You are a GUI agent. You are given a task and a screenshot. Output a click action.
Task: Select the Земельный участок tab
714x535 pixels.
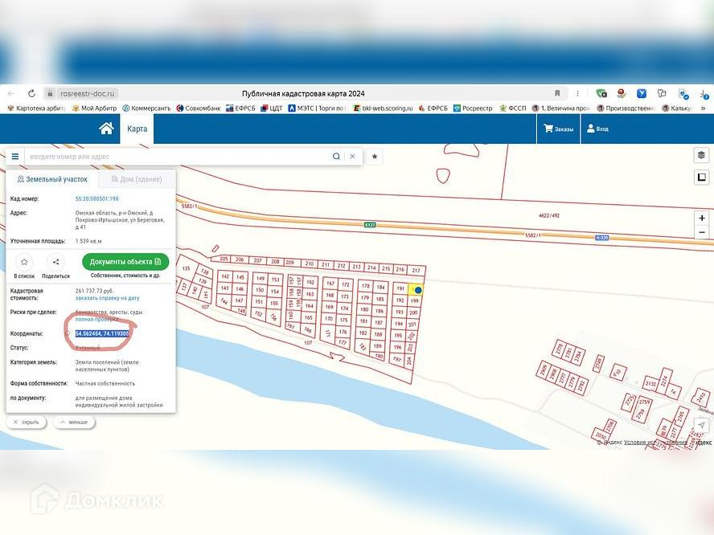tap(52, 179)
